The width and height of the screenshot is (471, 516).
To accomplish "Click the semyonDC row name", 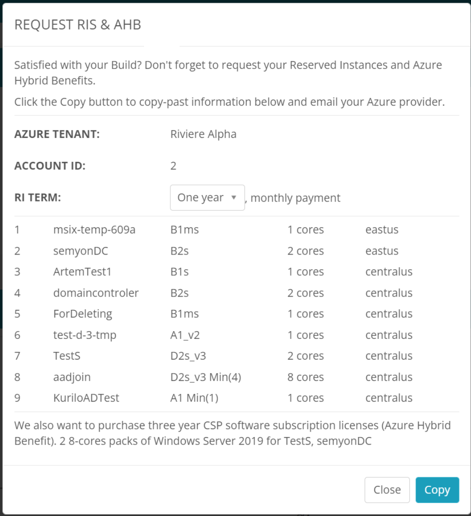I will pos(81,251).
